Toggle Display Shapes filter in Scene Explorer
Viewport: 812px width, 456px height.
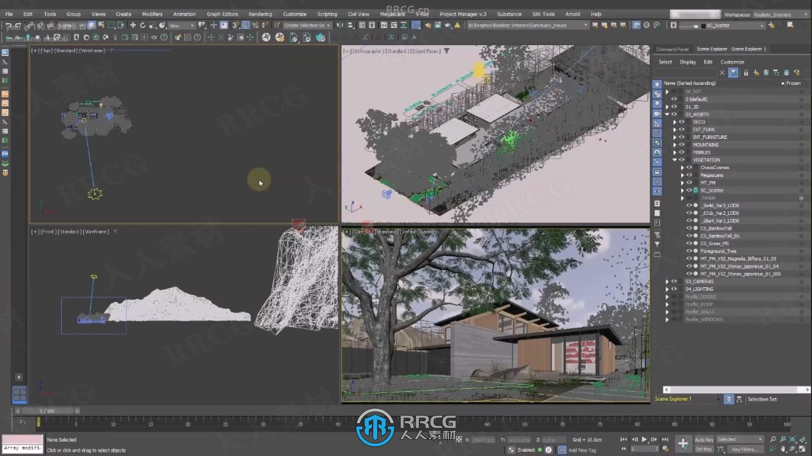[657, 94]
